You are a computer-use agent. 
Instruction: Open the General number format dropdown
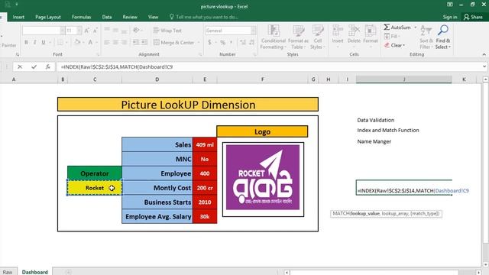pos(253,31)
